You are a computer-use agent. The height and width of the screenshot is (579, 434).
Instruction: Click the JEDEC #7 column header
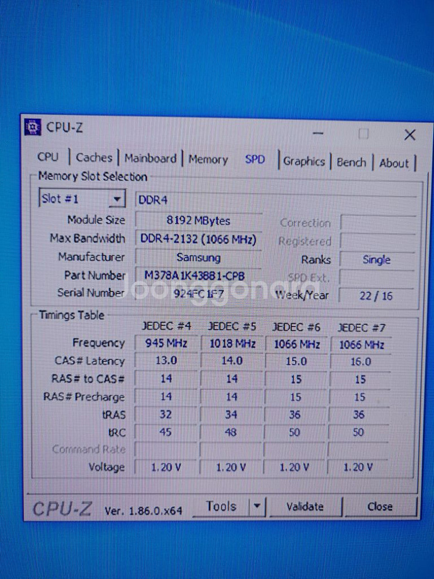[361, 328]
